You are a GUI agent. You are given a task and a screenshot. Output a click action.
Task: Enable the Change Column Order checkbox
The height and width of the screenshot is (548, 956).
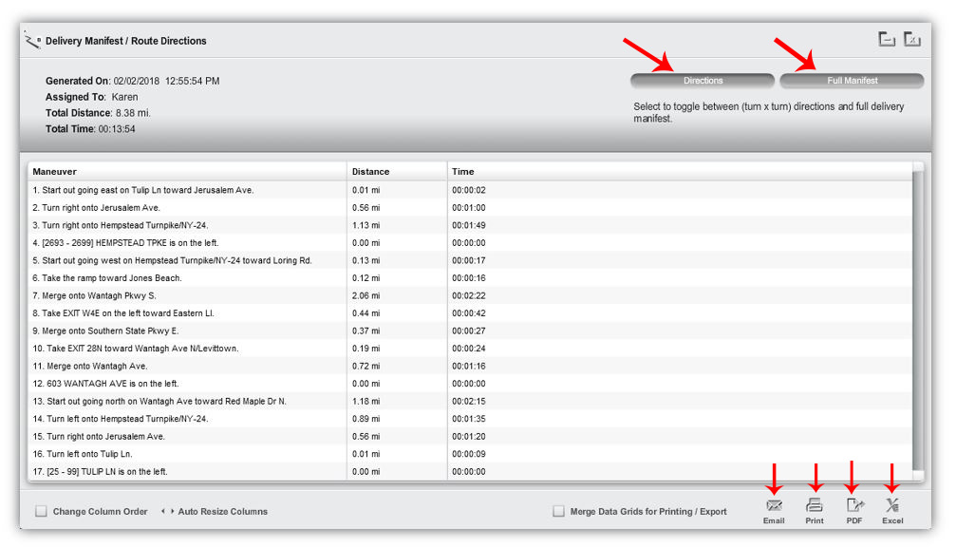click(x=41, y=511)
